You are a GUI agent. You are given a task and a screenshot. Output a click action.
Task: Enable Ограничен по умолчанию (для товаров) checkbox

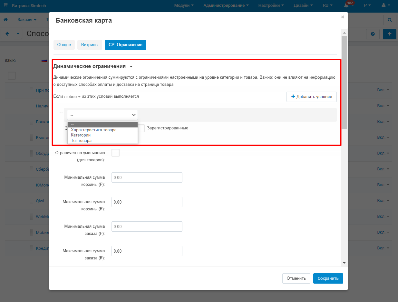pos(115,153)
